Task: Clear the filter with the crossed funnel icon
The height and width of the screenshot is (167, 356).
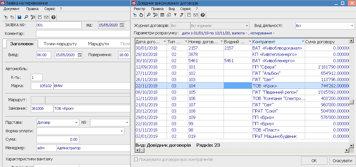Action: coord(181,15)
